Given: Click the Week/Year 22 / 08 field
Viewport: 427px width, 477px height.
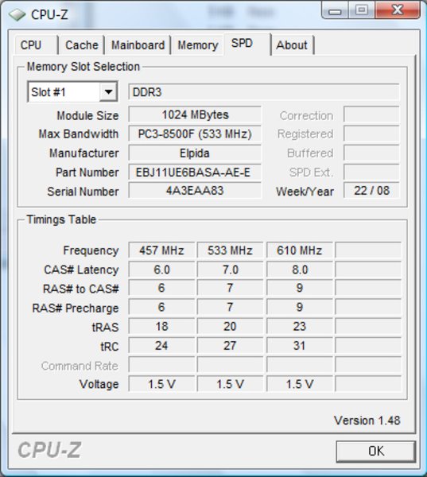Looking at the screenshot, I should coord(371,191).
